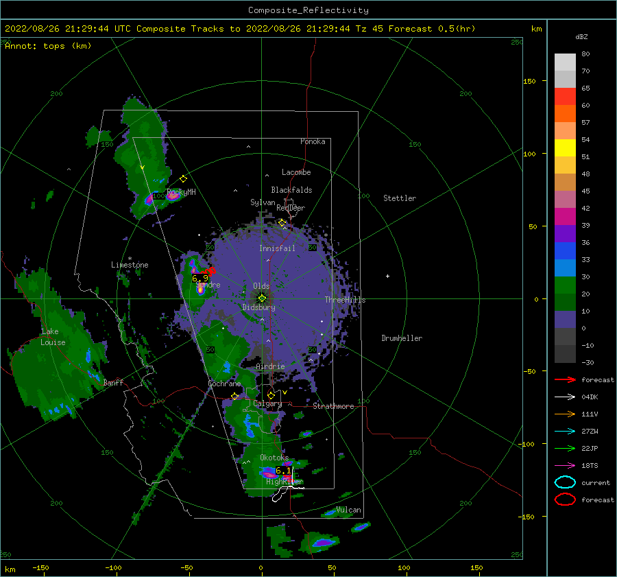Click the asterisk marker above Limestone

coord(130,259)
